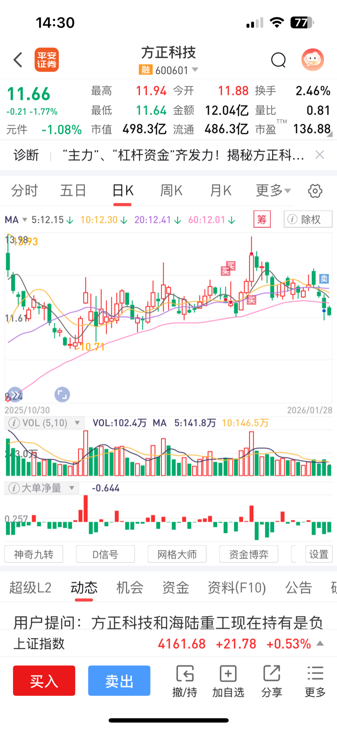Open VOL indicator info icon

14,423
